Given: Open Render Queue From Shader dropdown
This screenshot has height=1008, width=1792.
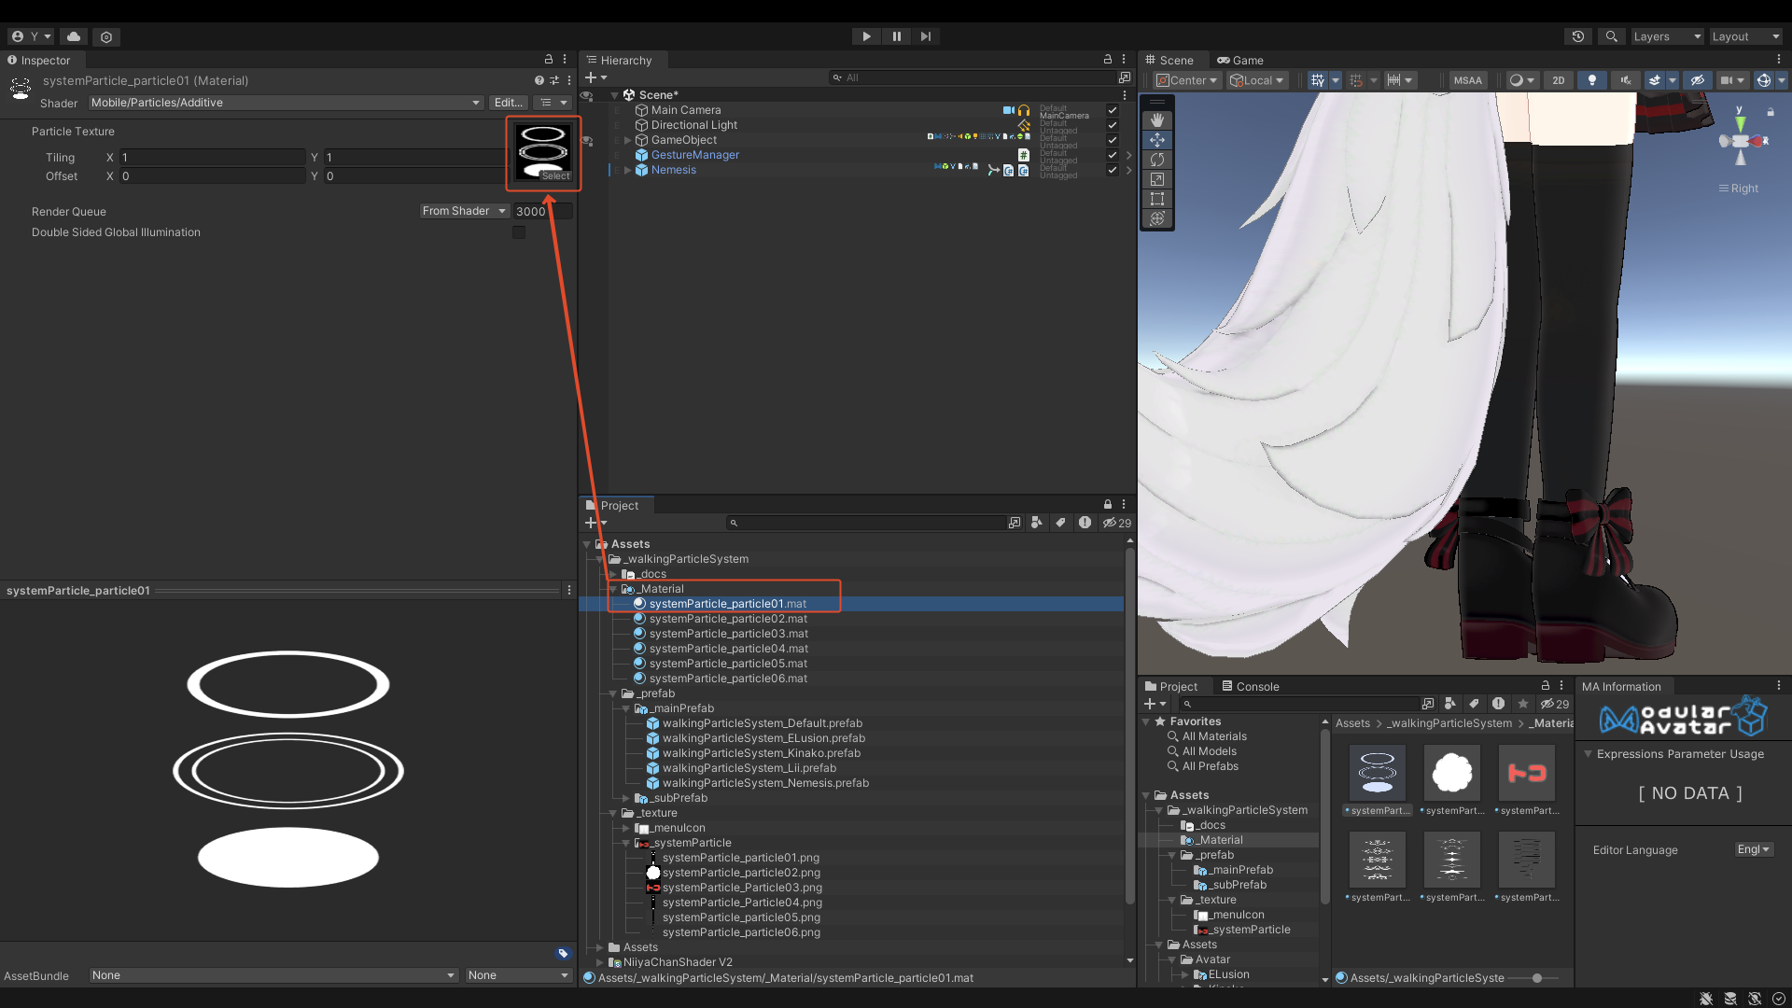Looking at the screenshot, I should point(464,211).
